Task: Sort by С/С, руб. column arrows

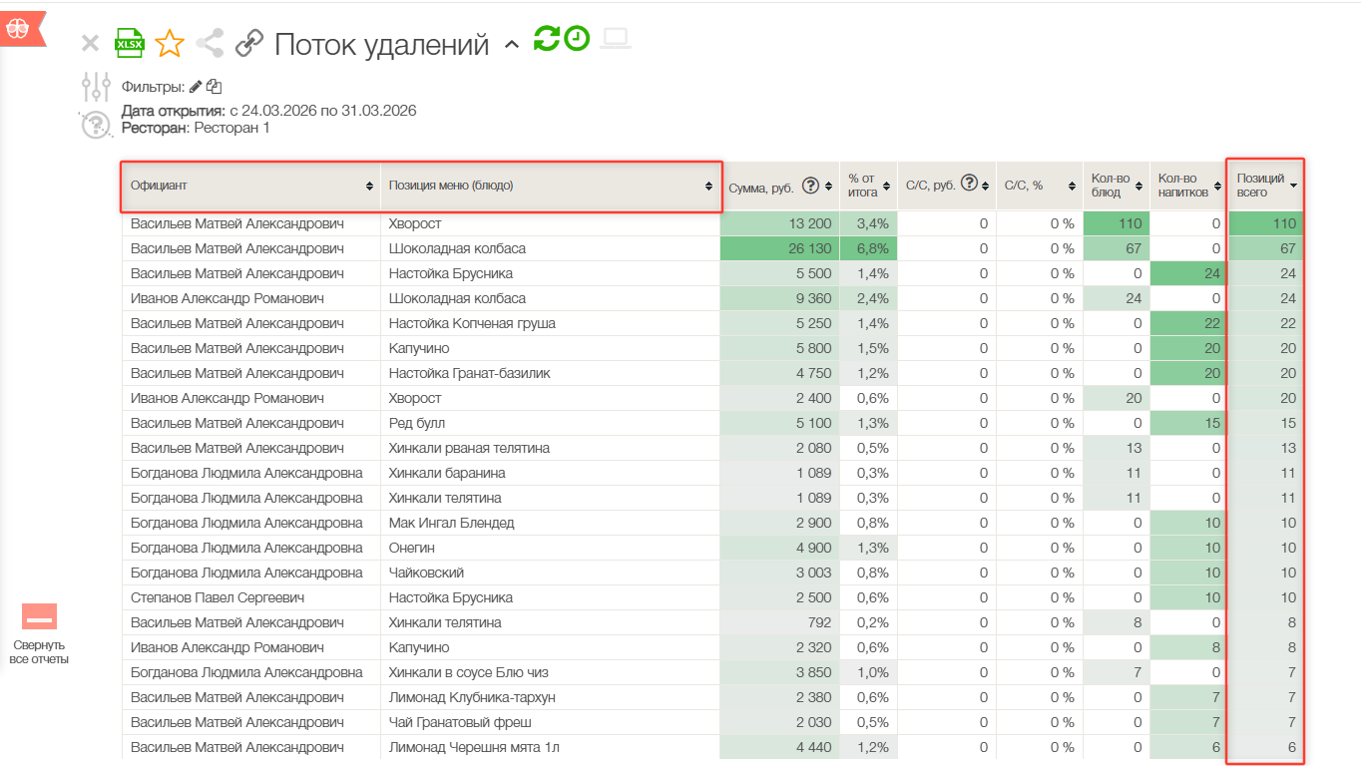Action: tap(986, 187)
